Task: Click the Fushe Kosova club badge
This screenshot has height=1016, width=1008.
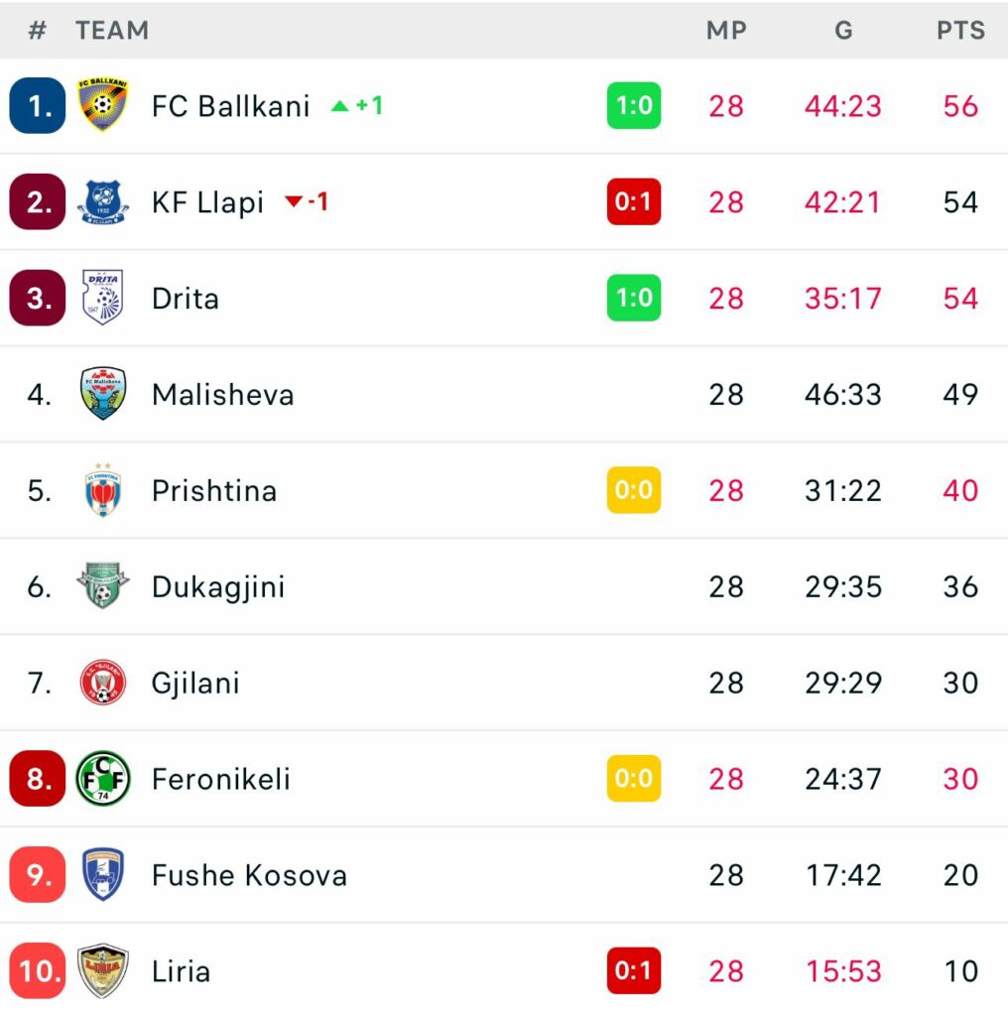Action: 103,875
